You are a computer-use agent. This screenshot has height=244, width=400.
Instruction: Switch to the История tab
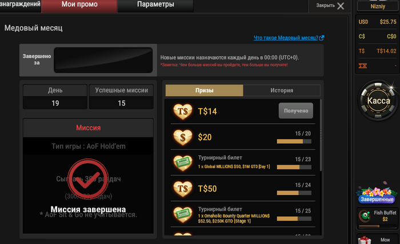coord(282,90)
